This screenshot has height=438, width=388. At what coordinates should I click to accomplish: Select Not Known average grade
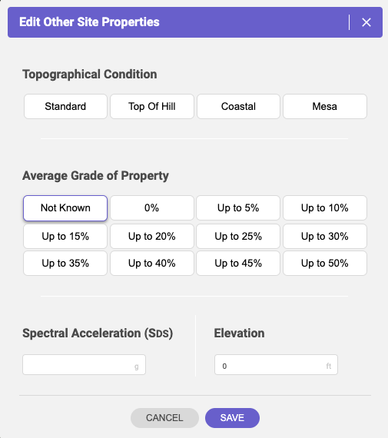click(65, 208)
